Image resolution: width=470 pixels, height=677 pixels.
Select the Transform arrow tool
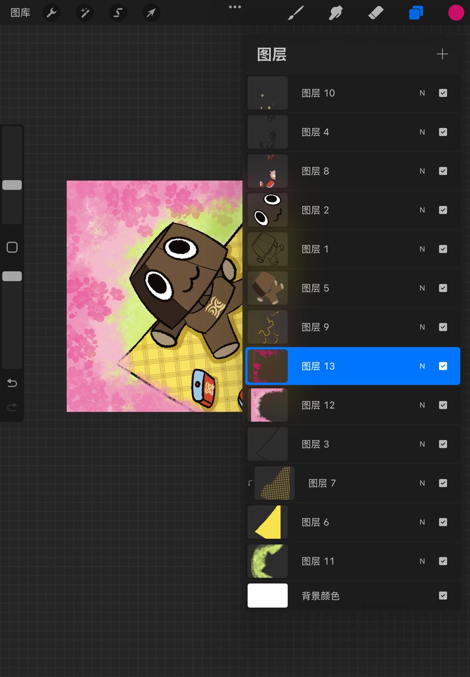[x=150, y=12]
